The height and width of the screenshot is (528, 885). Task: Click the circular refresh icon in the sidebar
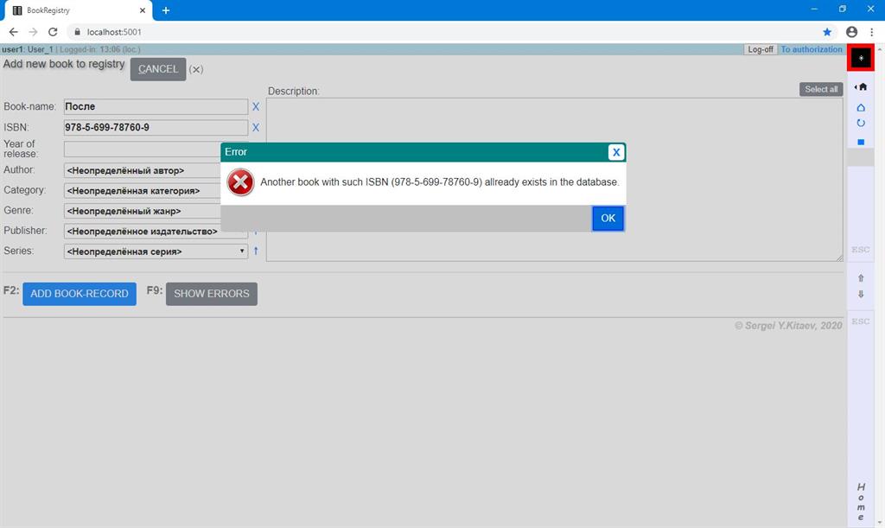tap(861, 123)
